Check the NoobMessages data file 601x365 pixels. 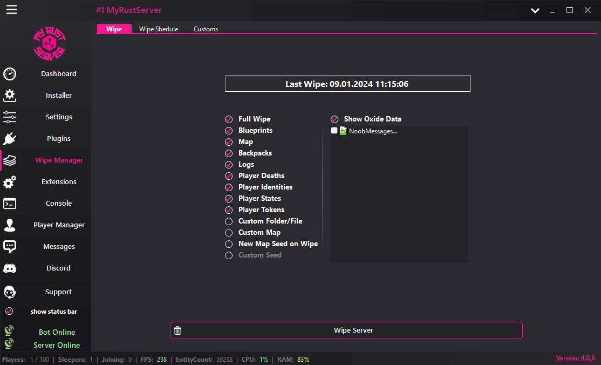(334, 130)
